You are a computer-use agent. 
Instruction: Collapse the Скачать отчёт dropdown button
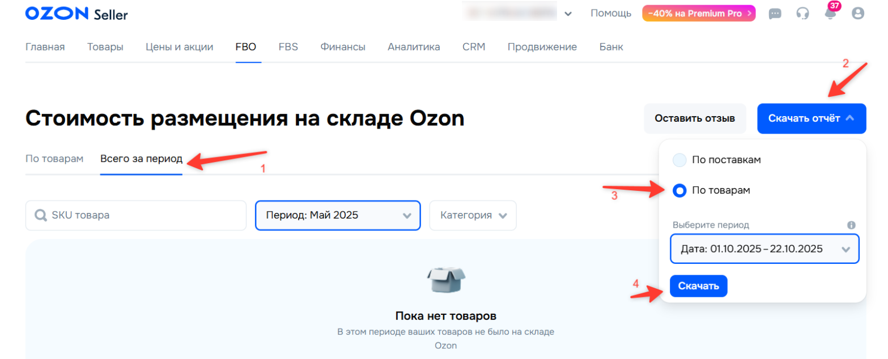[811, 118]
